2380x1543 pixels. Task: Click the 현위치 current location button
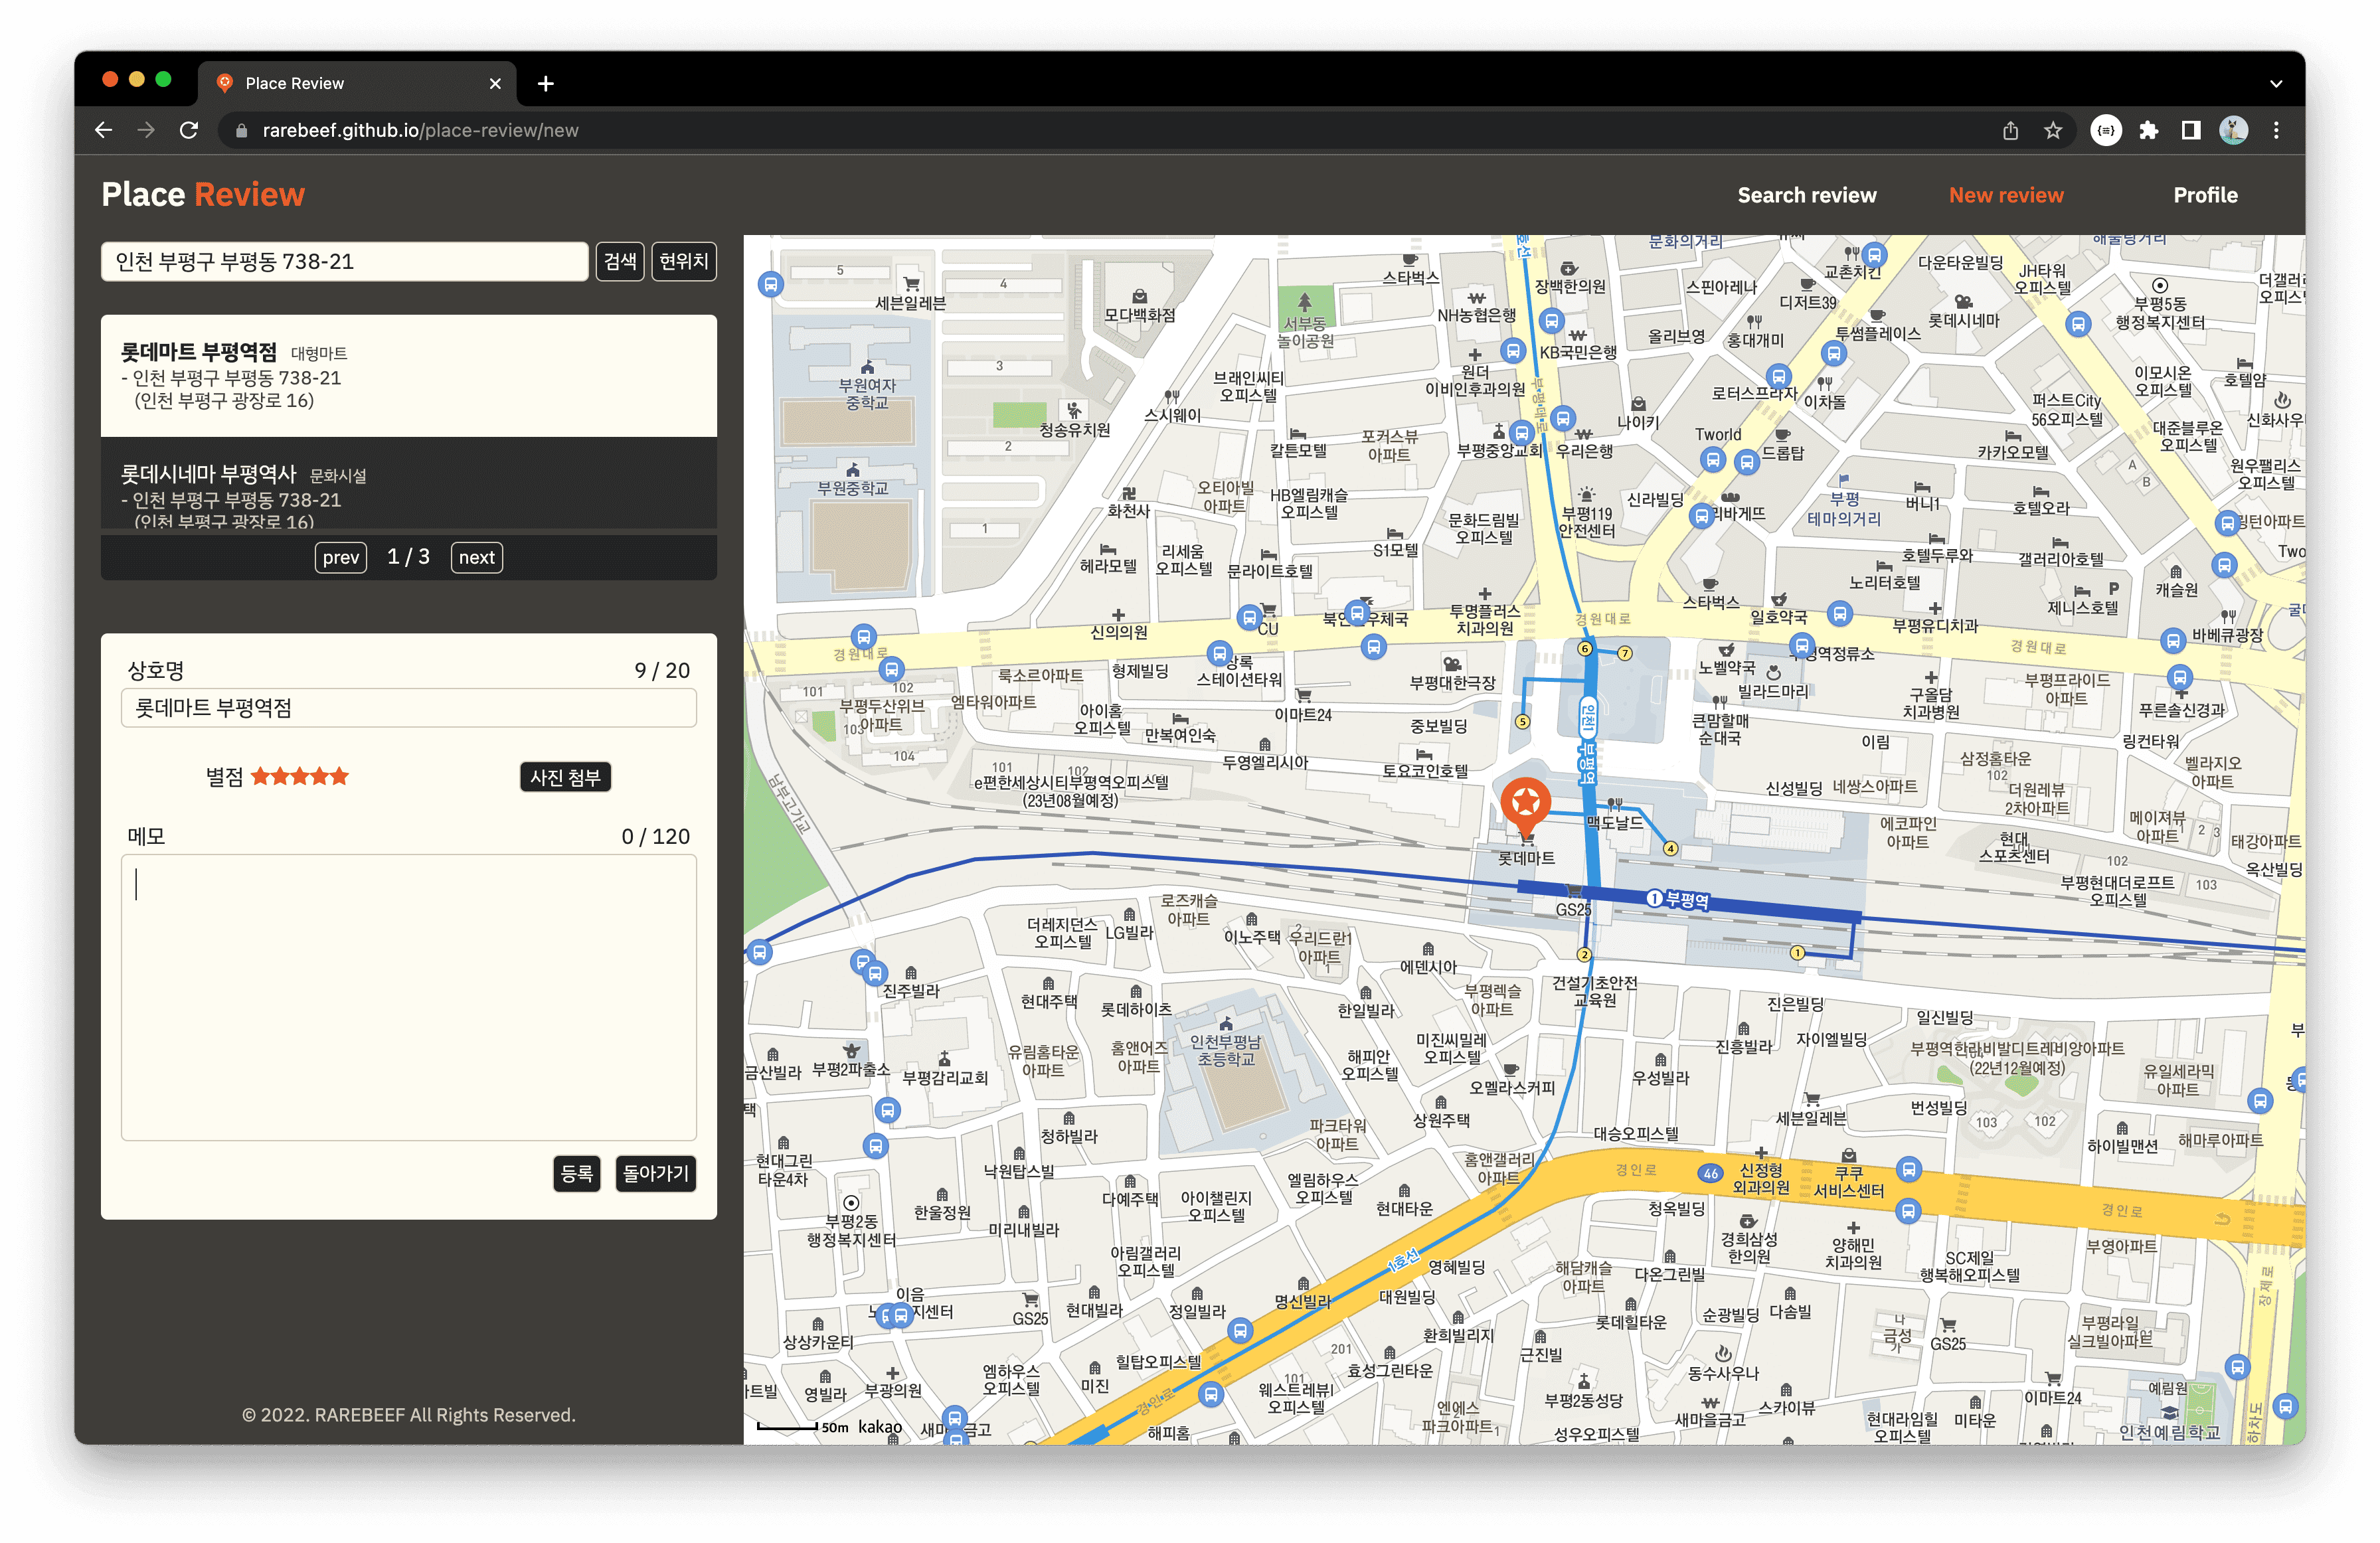(684, 261)
